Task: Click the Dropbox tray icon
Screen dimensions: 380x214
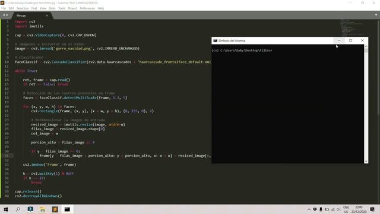Action: tap(315, 209)
